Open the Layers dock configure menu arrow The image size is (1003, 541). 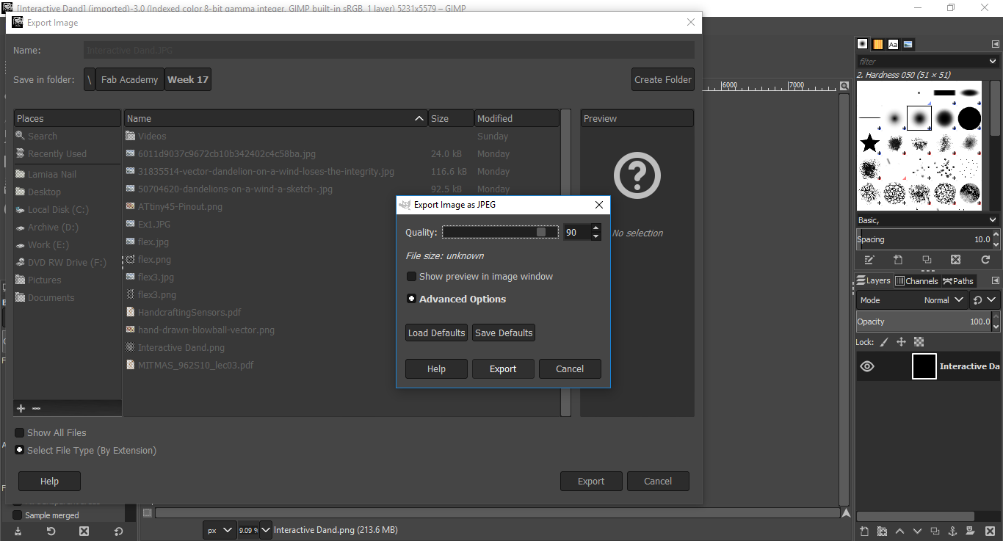pos(995,280)
